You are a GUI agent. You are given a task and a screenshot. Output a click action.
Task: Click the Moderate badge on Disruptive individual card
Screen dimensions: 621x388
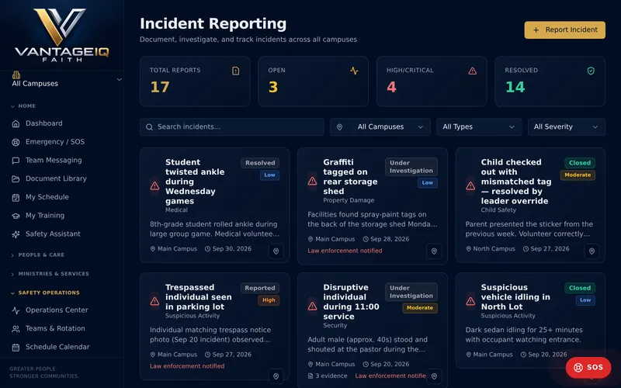[420, 308]
